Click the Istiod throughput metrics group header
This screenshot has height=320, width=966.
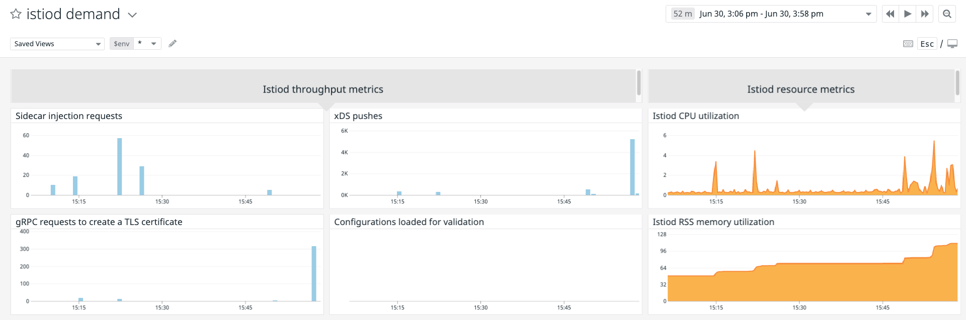tap(323, 89)
